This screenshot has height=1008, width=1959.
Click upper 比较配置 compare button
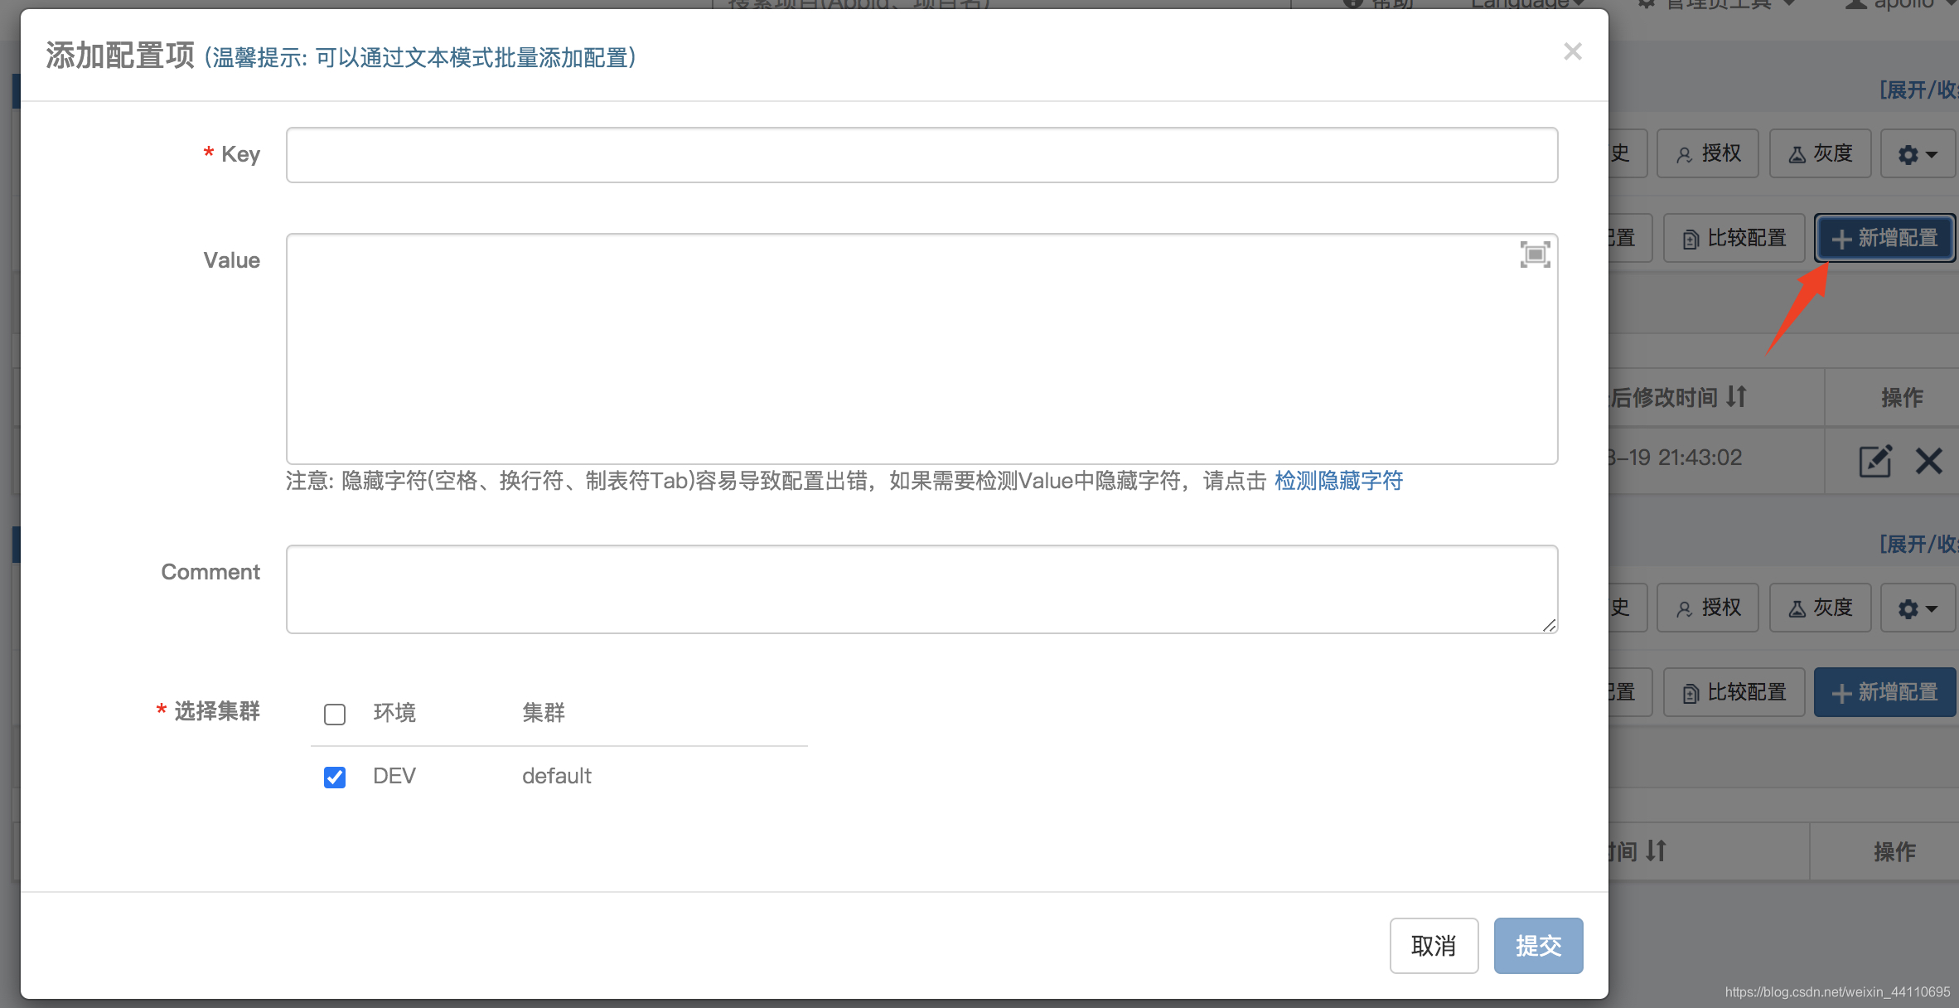[1734, 238]
